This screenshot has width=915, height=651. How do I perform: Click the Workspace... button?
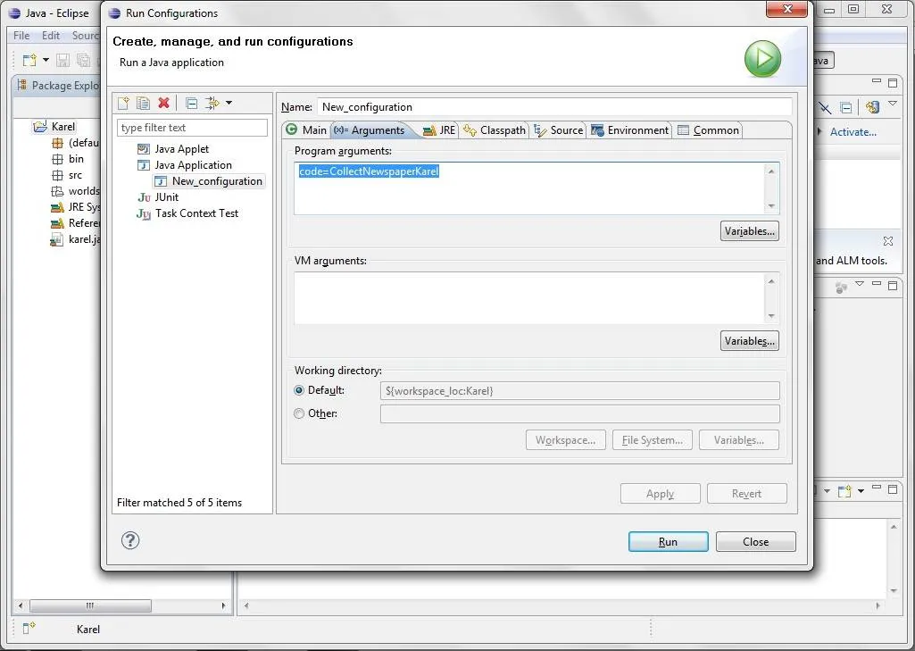point(565,440)
